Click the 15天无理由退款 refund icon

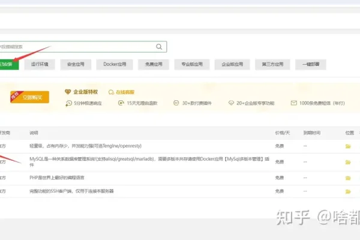pos(121,103)
